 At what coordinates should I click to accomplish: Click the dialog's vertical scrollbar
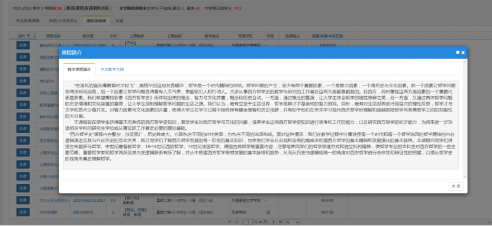click(x=465, y=119)
